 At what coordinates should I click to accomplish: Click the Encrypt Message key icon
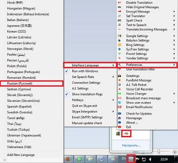tap(119, 11)
